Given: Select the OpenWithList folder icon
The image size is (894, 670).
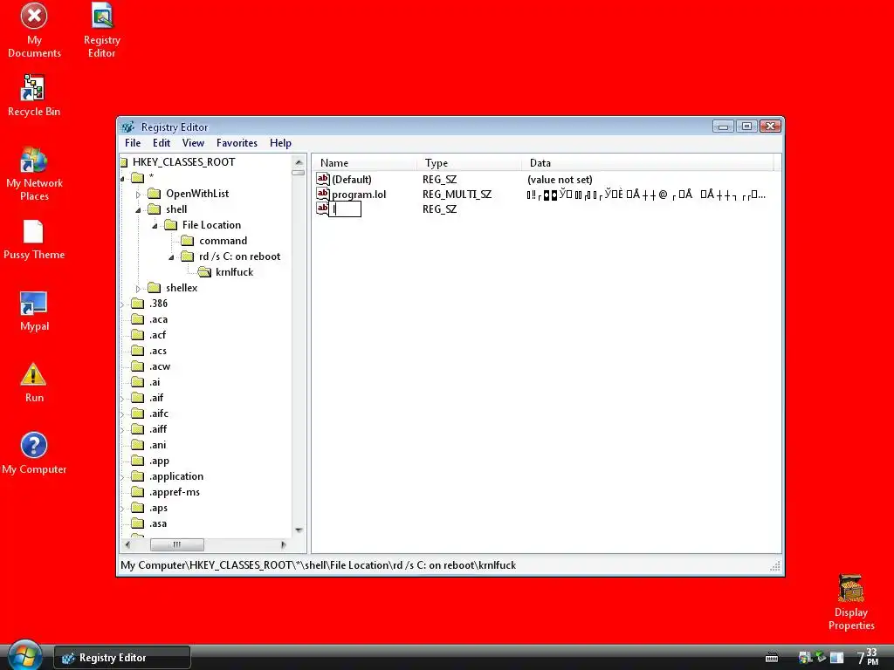Looking at the screenshot, I should coord(154,193).
